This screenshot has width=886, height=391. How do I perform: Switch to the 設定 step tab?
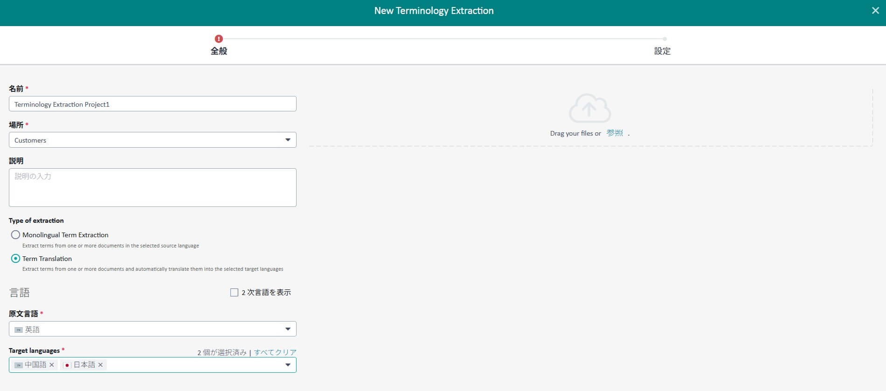pyautogui.click(x=662, y=51)
